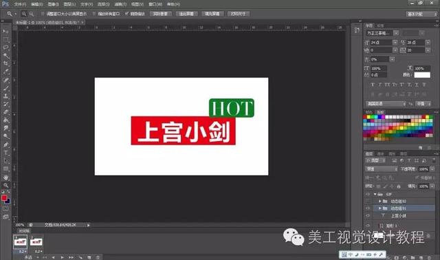This screenshot has width=440, height=260.
Task: Click lock-all padlock icon in Layers
Action: pos(399,186)
